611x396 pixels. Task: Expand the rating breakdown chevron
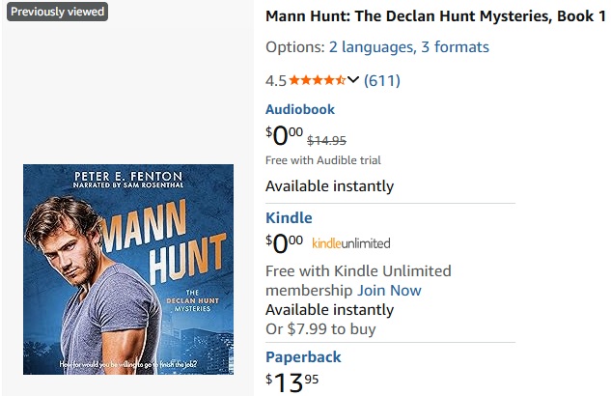pyautogui.click(x=353, y=80)
